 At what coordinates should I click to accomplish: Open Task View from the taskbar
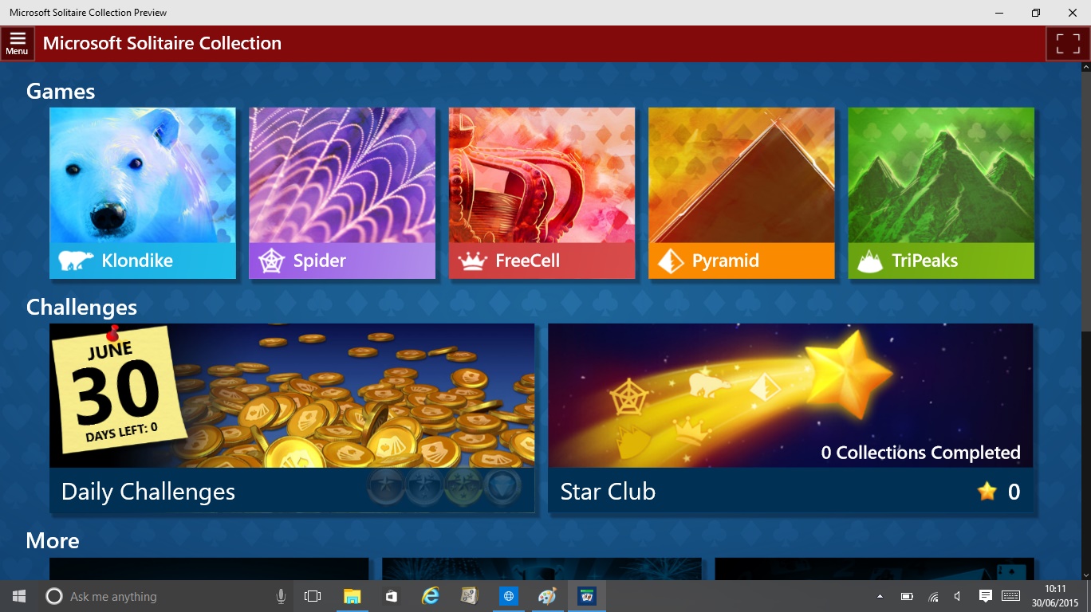click(313, 596)
